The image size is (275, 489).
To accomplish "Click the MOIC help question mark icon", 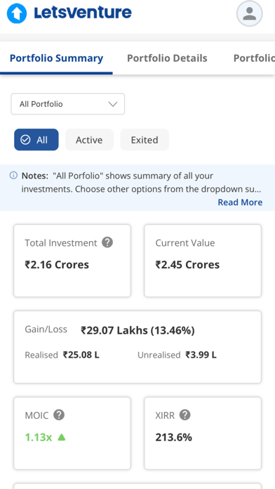I will (x=59, y=415).
